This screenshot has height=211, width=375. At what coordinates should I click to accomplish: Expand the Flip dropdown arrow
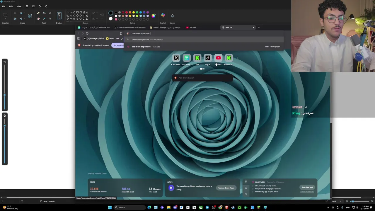tap(24, 19)
